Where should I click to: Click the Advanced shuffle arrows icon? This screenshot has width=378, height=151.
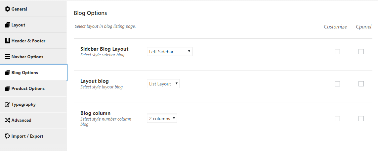[8, 120]
